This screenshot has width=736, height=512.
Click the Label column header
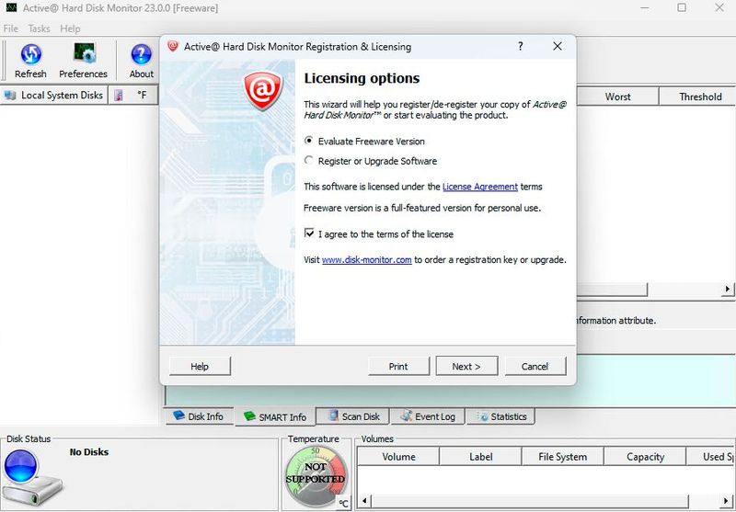point(480,457)
